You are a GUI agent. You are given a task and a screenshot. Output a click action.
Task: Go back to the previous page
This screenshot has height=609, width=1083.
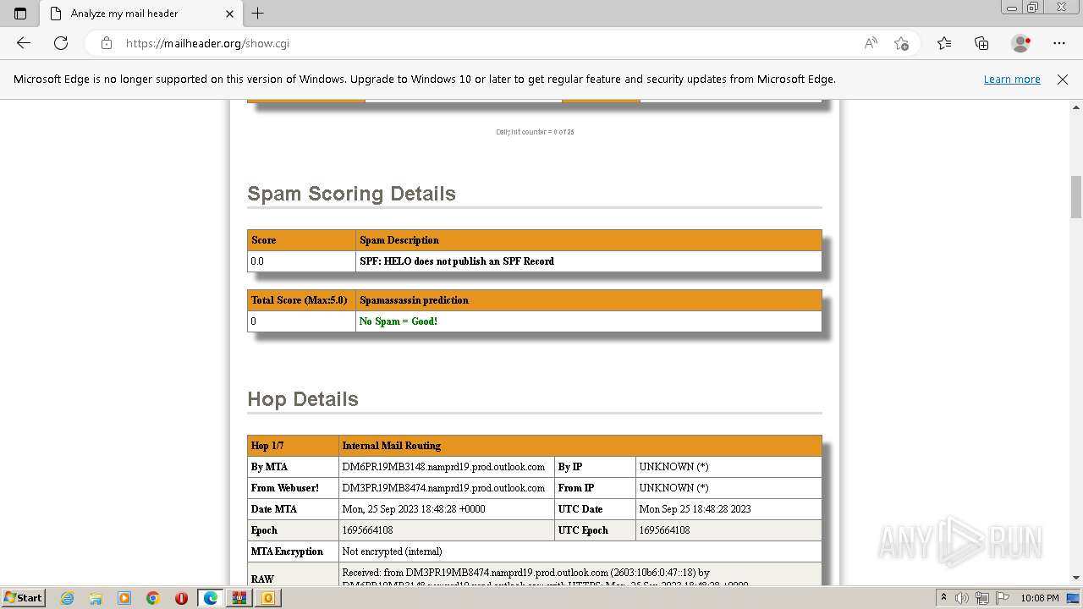24,43
